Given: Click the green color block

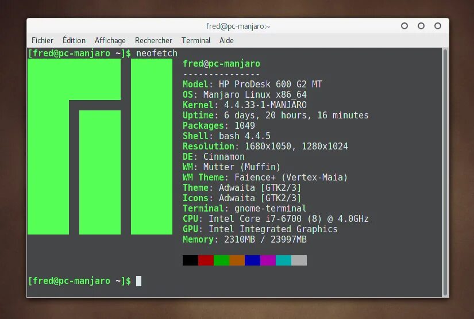Looking at the screenshot, I should (x=222, y=260).
